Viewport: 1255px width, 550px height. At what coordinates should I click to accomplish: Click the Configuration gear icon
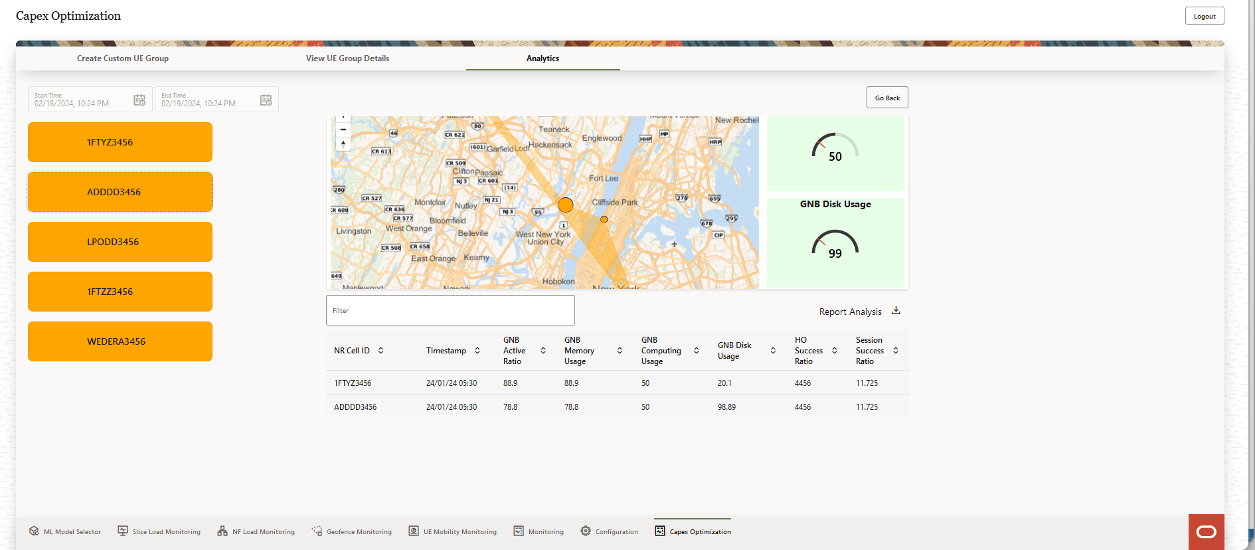pyautogui.click(x=586, y=531)
